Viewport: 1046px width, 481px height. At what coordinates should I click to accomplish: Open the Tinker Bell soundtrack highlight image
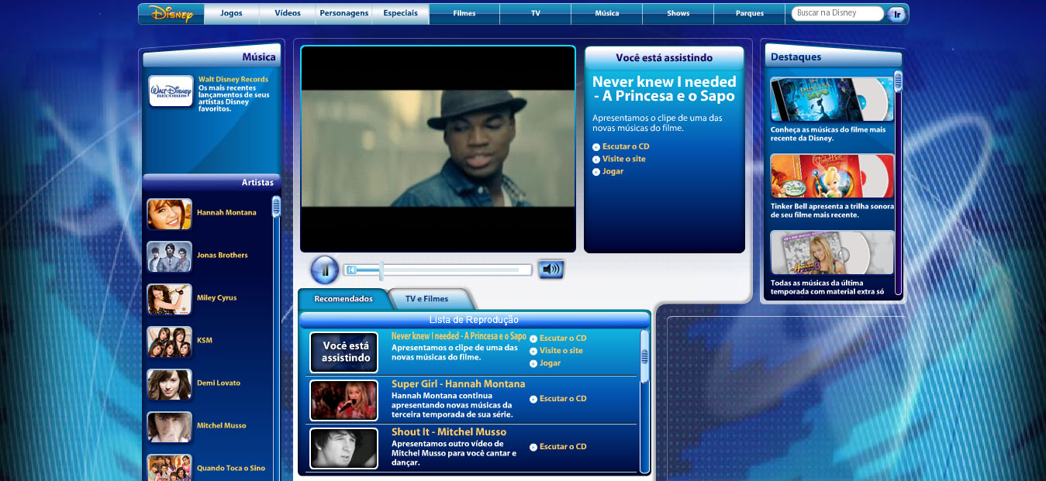[832, 177]
